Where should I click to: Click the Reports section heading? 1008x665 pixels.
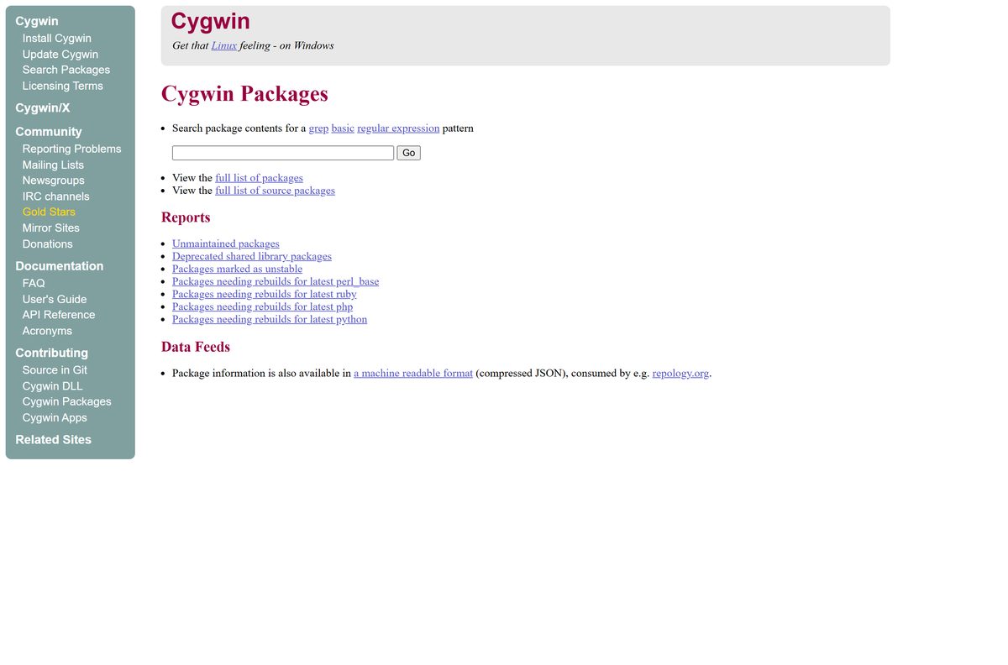click(x=186, y=217)
